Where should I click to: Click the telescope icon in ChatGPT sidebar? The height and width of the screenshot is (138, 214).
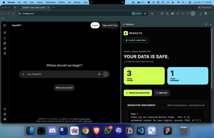coord(5,54)
